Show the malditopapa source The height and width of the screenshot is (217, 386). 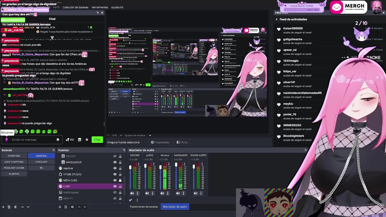click(x=115, y=192)
